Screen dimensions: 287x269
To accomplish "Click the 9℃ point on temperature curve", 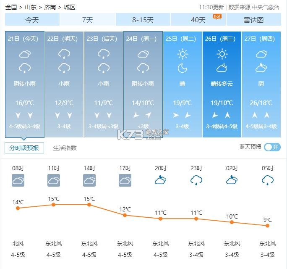I will (x=267, y=226).
